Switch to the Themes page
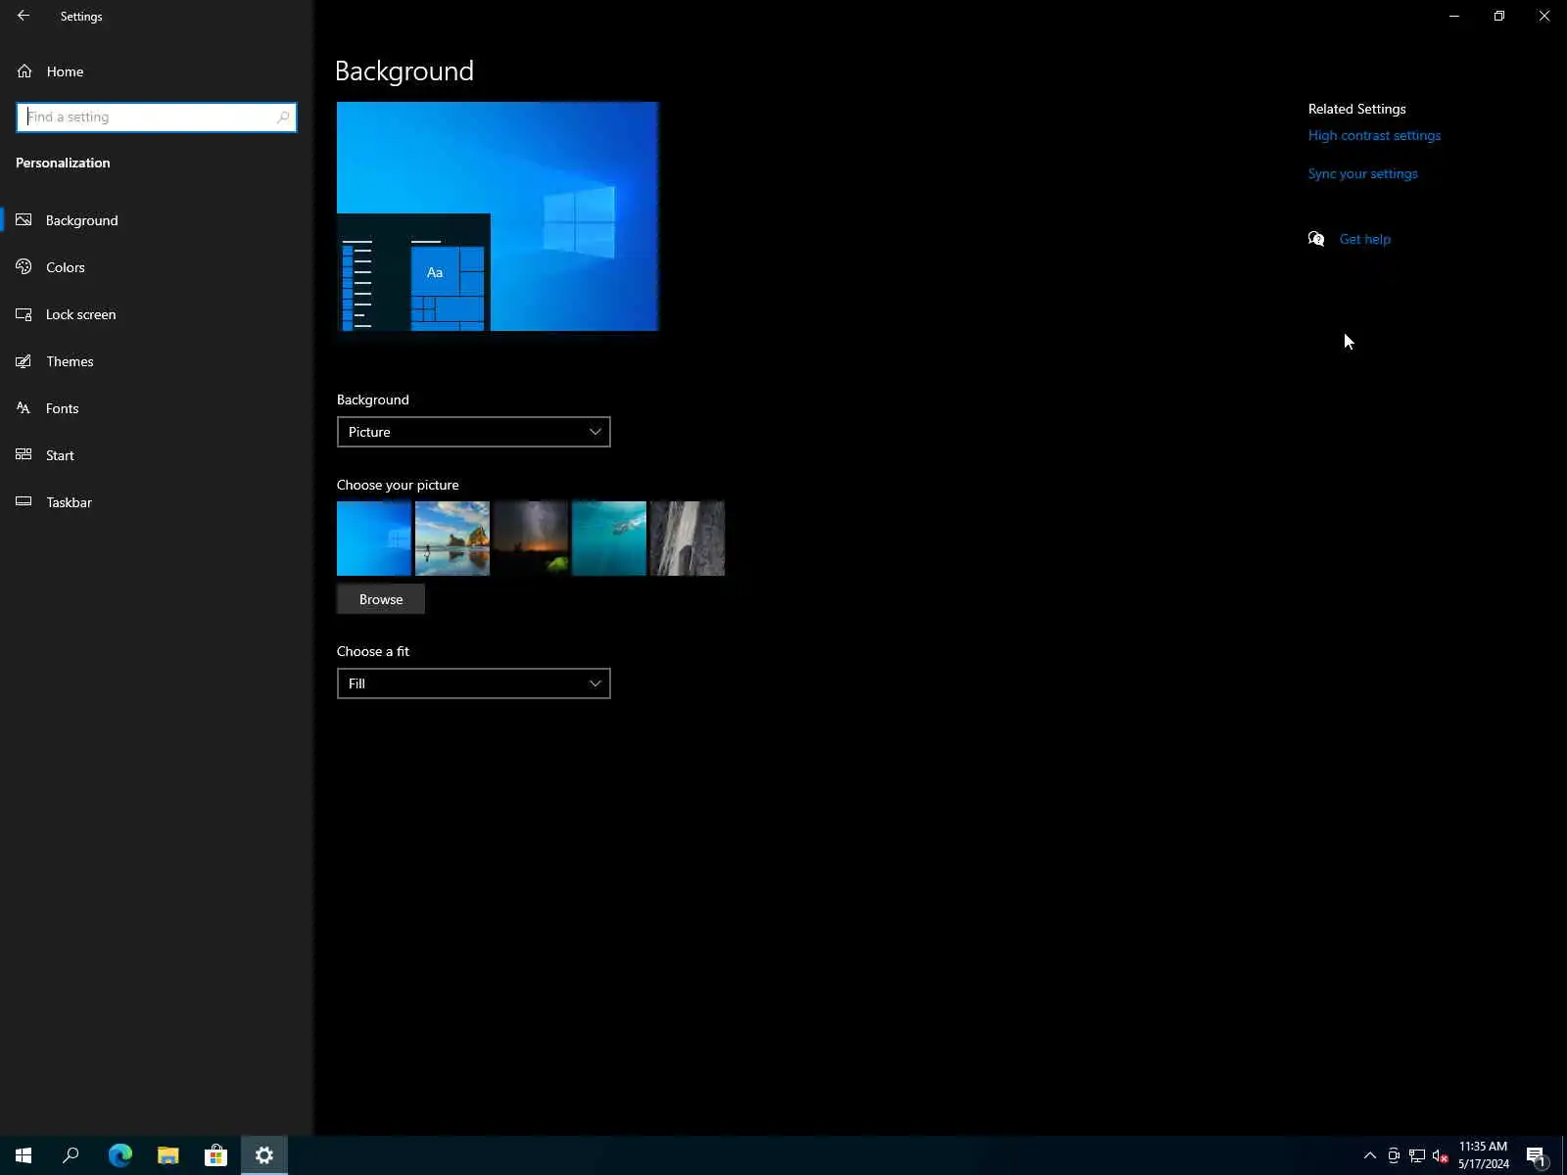 point(157,361)
